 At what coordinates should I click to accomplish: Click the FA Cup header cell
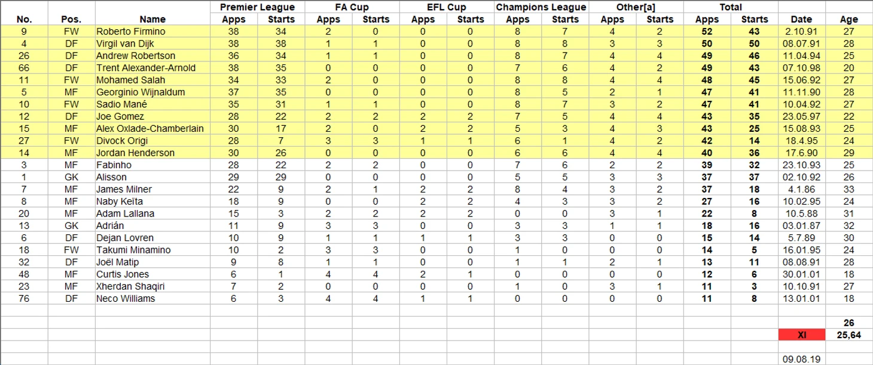(352, 7)
